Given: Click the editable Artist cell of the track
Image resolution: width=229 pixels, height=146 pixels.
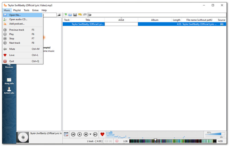Looking at the screenshot, I should pos(121,24).
